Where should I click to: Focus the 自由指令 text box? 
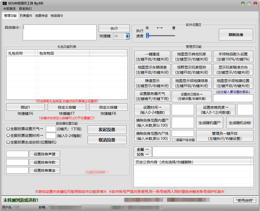(60, 33)
